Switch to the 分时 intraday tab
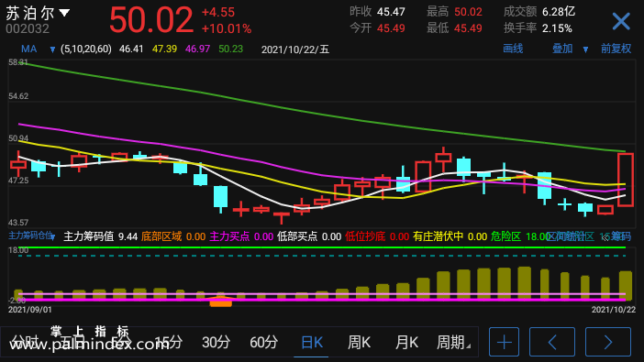Viewport: 644px width, 362px height. pyautogui.click(x=24, y=342)
